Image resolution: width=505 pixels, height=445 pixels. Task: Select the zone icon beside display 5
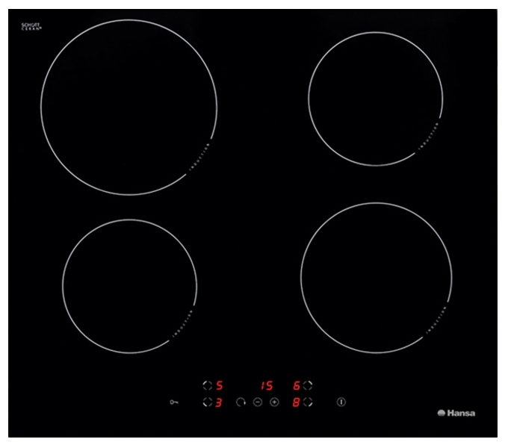pyautogui.click(x=207, y=386)
